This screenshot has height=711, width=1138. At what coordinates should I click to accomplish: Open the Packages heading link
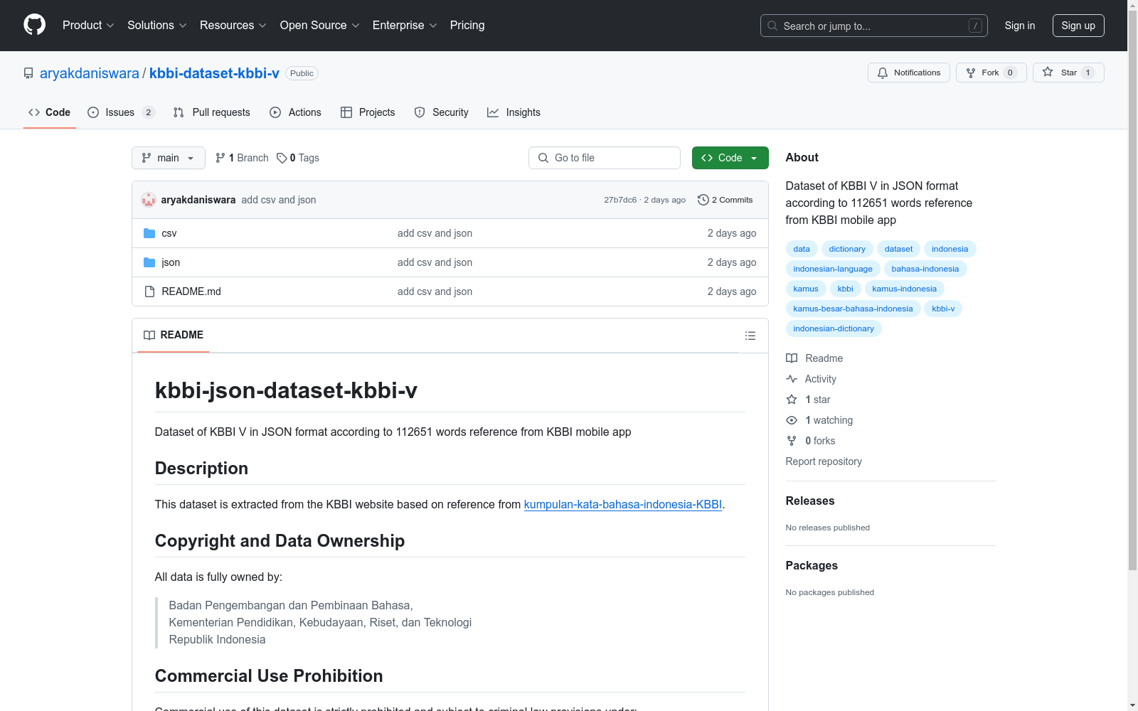coord(812,565)
